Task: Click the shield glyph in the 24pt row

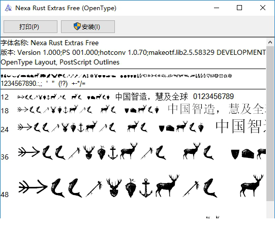Action: pos(162,128)
